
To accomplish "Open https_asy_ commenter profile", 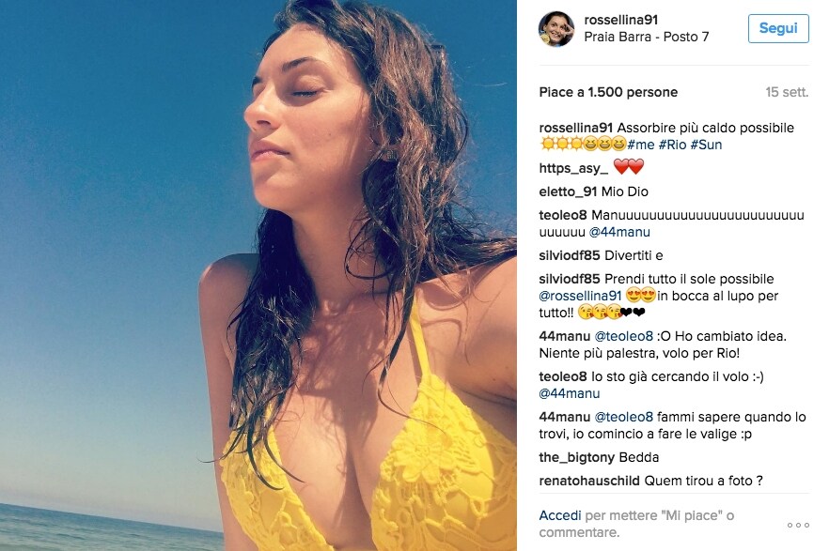I will click(x=573, y=168).
